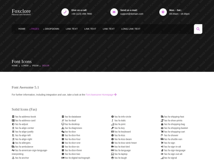Screen dimensions: 214x160
Task: Click the fa-adjust icon
Action: tap(13, 124)
